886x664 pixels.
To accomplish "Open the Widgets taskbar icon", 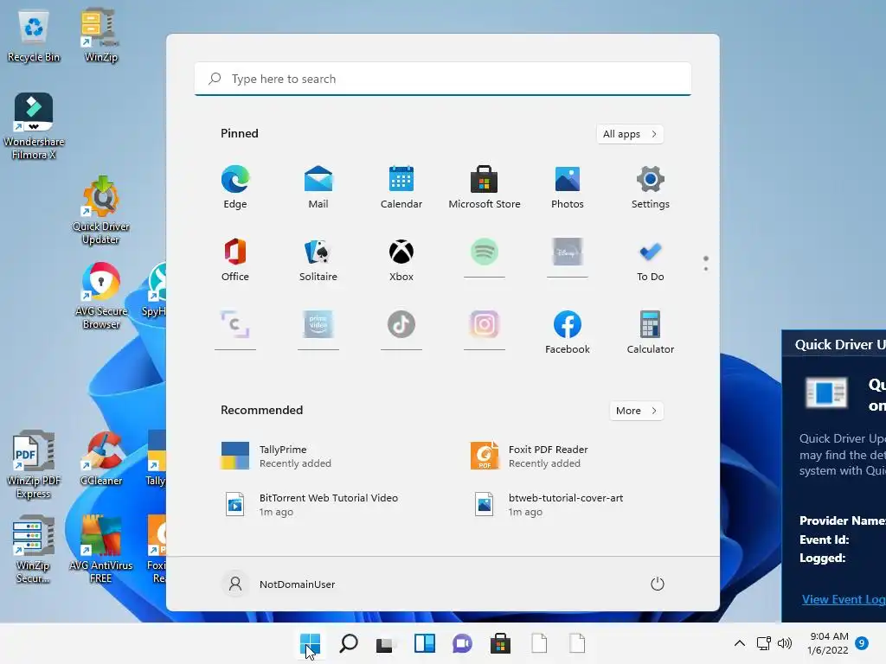I will 424,643.
